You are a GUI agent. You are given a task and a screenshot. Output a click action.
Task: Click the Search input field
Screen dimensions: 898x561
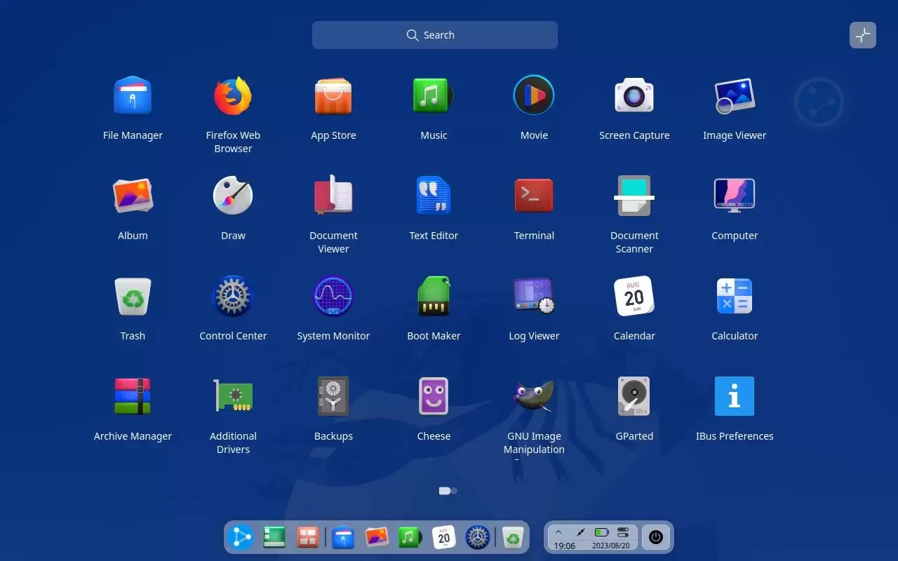(x=434, y=34)
